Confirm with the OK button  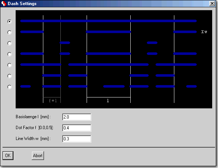(x=8, y=156)
